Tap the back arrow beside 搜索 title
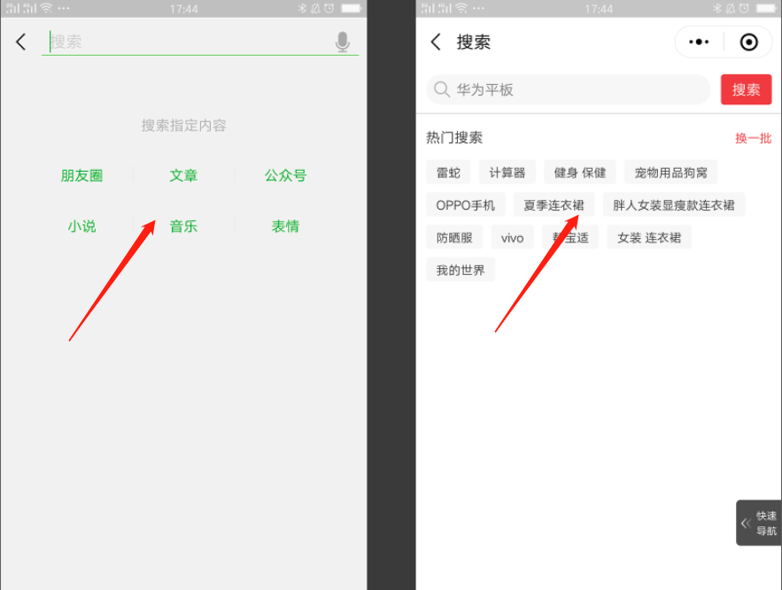 (436, 42)
